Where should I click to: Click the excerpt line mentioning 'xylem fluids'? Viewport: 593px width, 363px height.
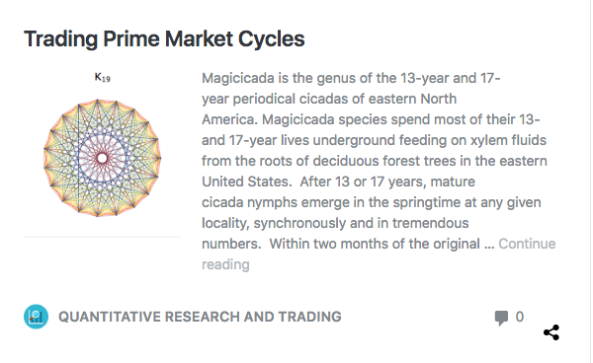pyautogui.click(x=374, y=140)
